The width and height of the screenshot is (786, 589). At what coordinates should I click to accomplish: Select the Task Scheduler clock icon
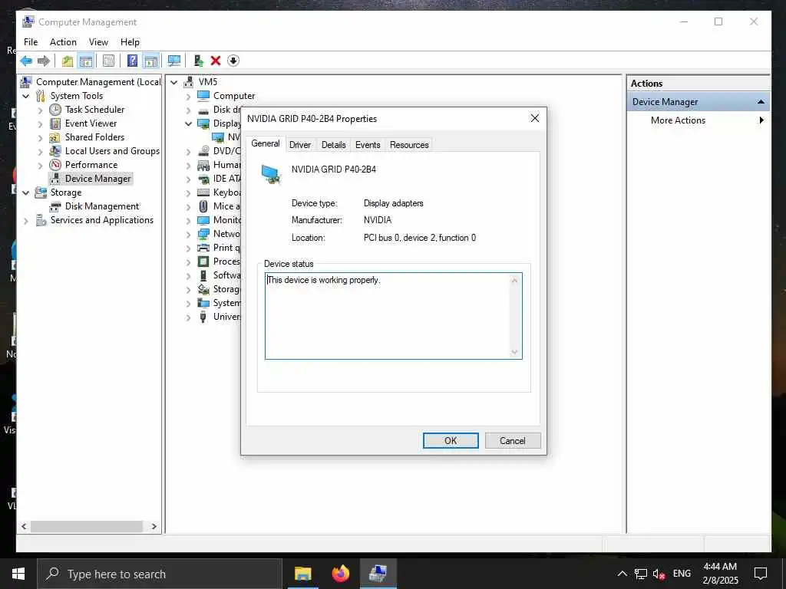point(55,109)
